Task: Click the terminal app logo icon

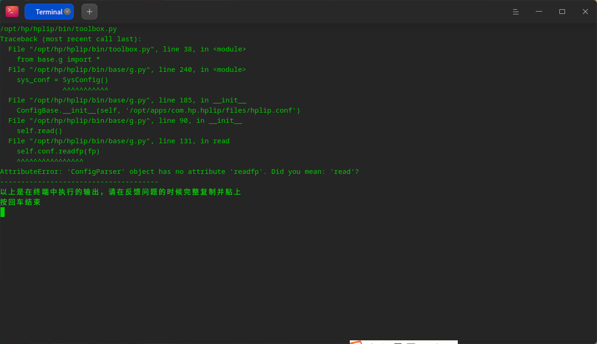Action: [x=12, y=12]
